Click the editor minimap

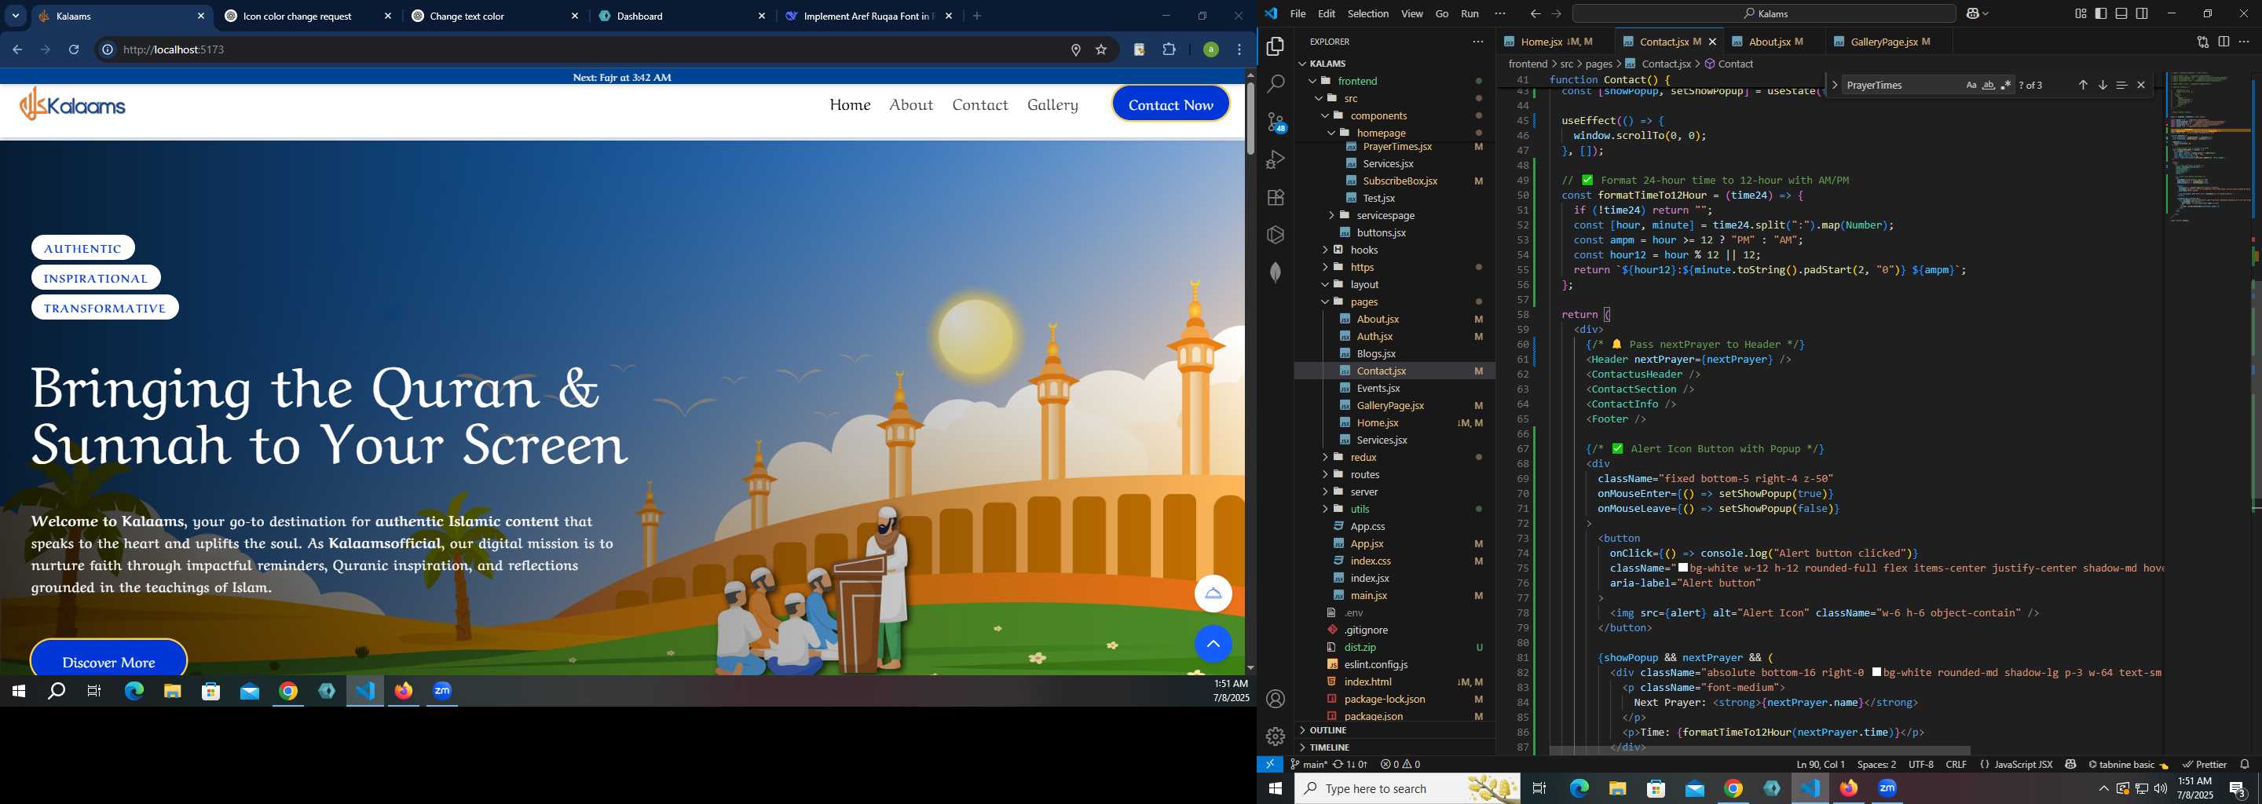pos(2209,146)
